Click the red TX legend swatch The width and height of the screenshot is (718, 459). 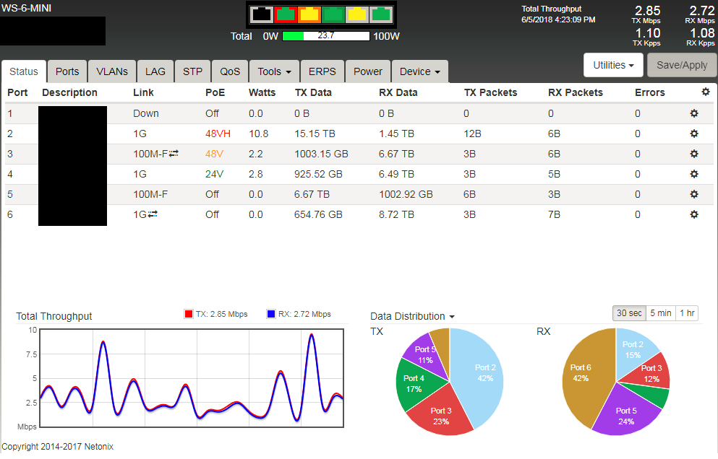[189, 314]
